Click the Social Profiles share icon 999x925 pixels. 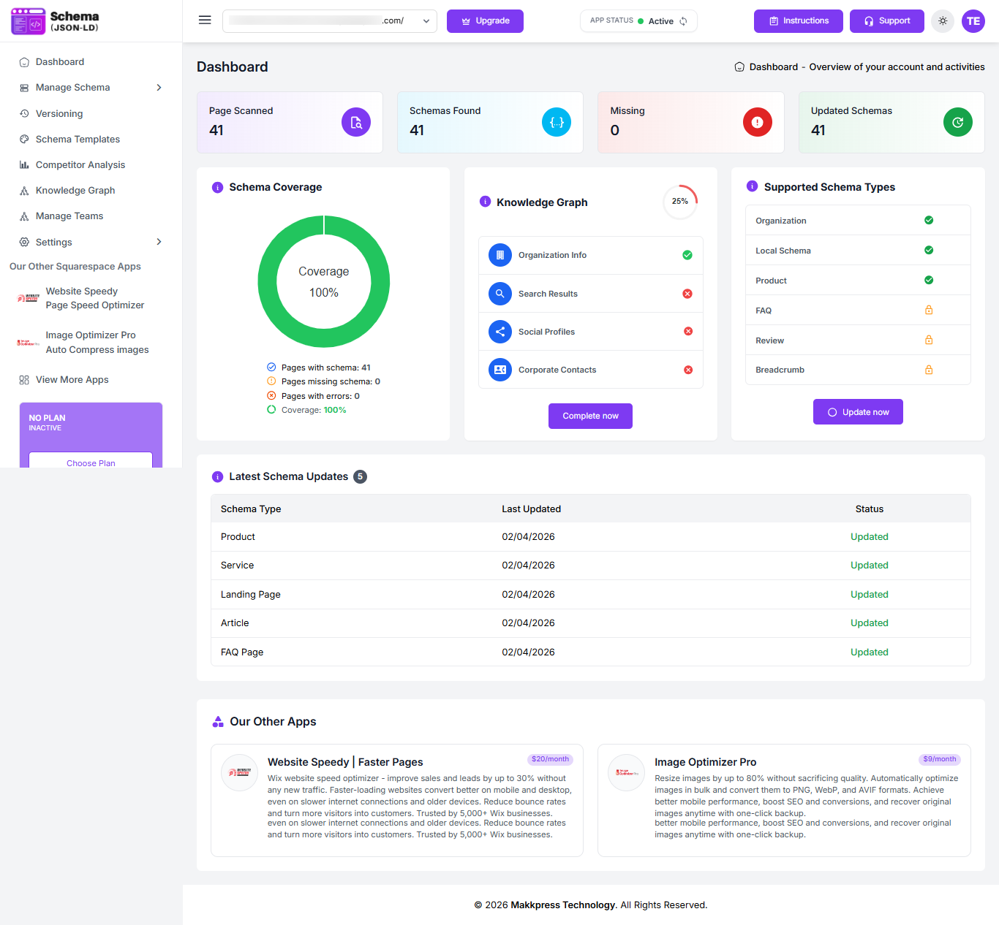click(x=500, y=332)
